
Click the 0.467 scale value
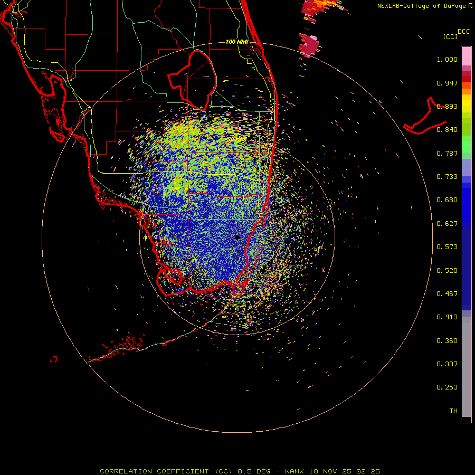click(447, 294)
